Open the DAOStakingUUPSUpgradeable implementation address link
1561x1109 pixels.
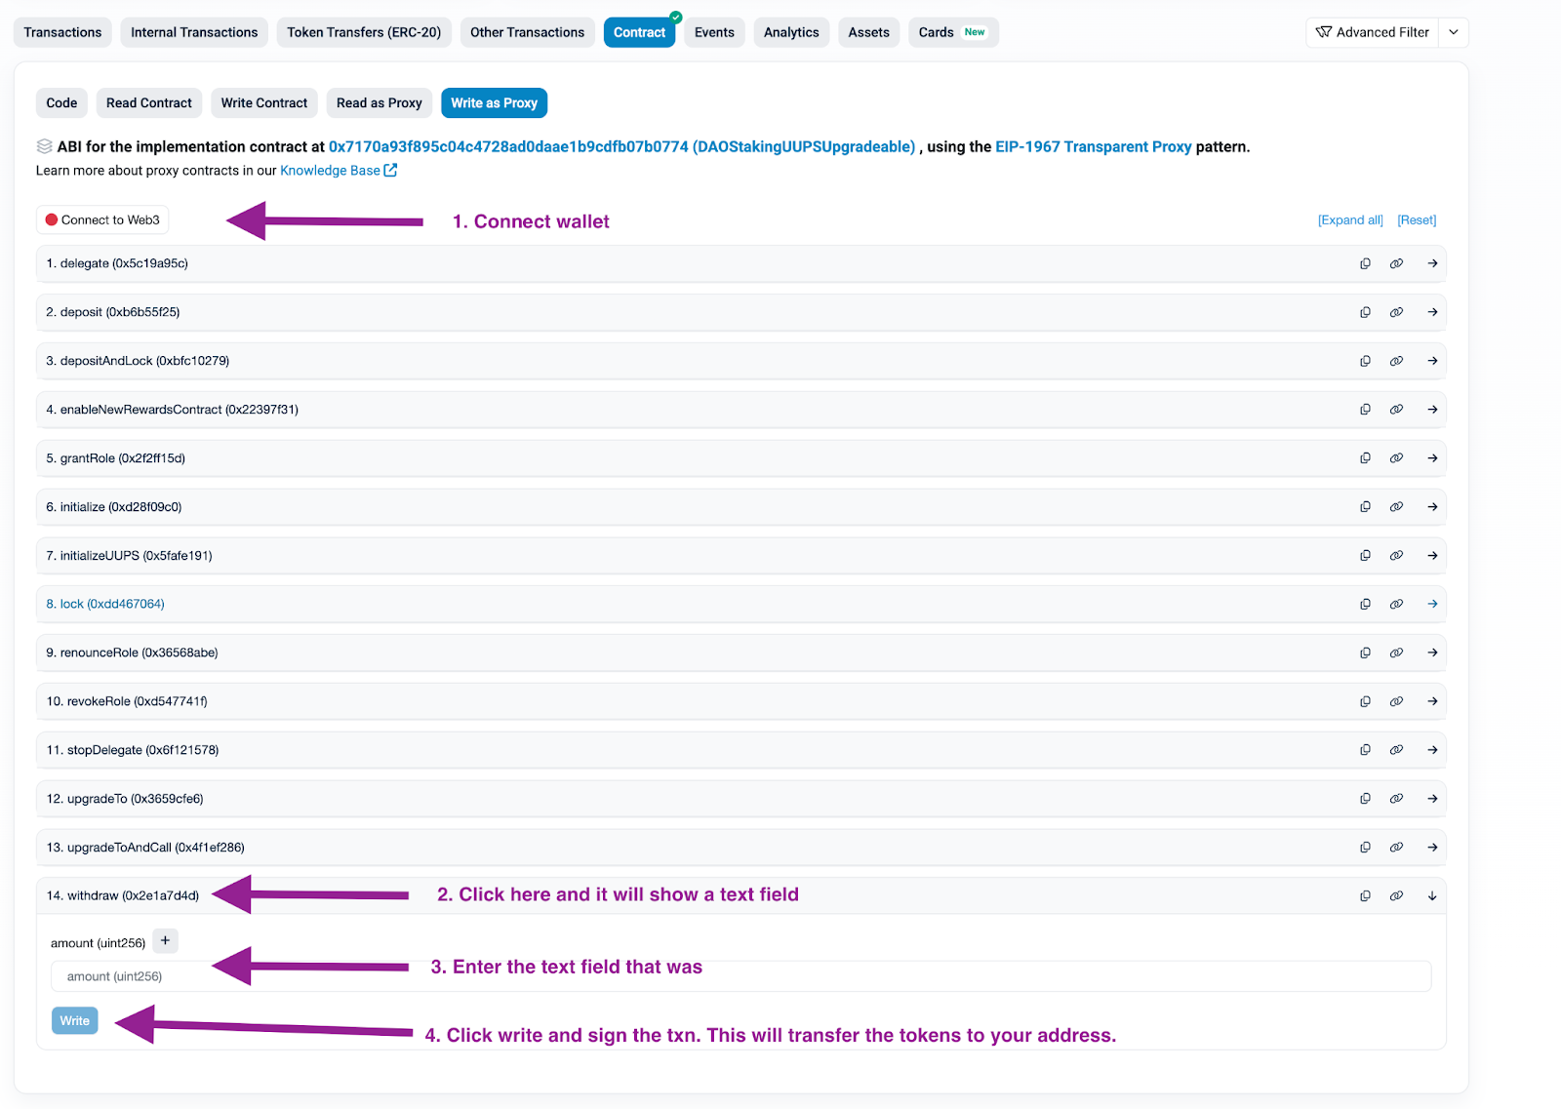point(621,147)
